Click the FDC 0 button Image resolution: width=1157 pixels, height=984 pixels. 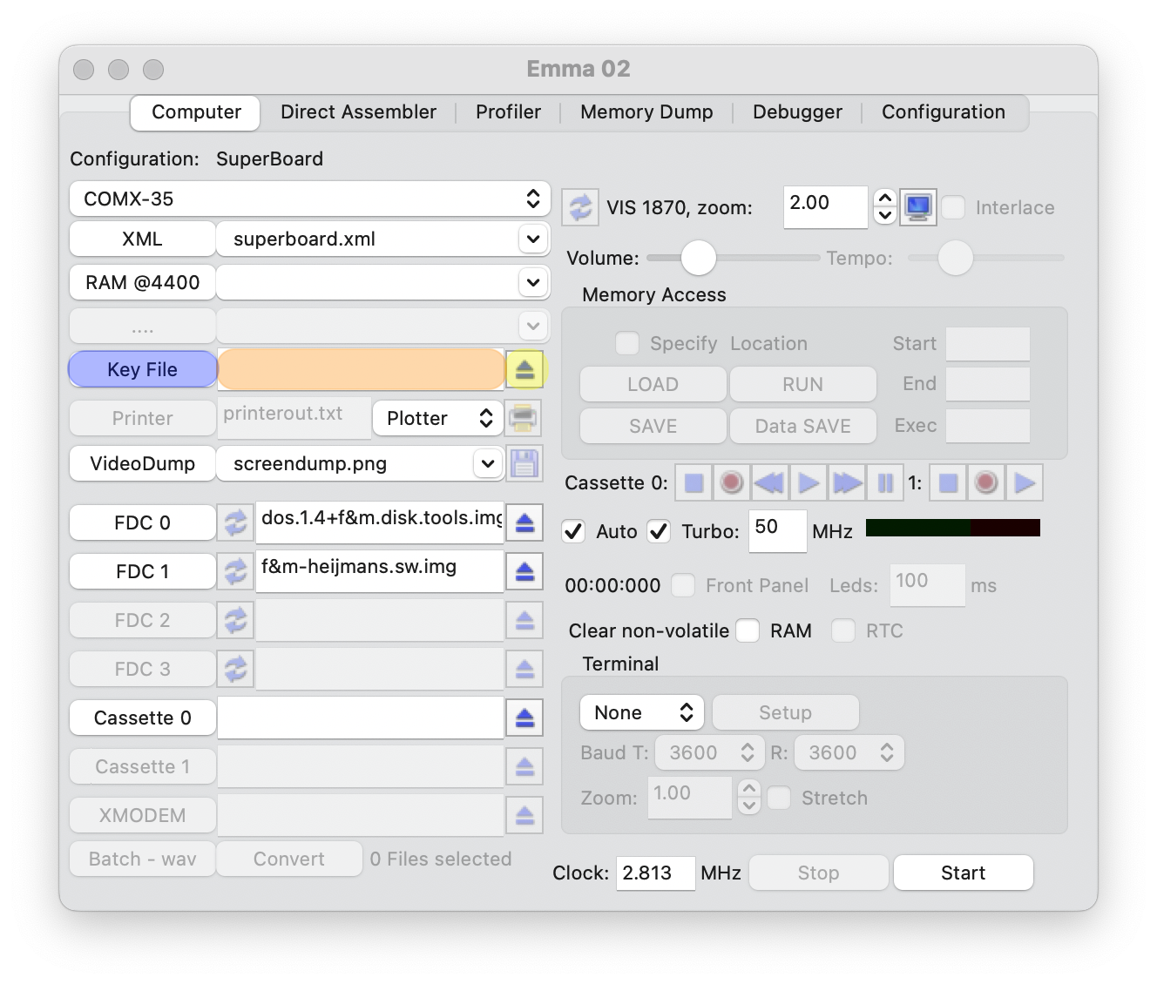pos(142,522)
